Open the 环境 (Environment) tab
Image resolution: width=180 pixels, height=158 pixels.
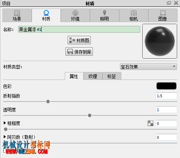click(75, 15)
